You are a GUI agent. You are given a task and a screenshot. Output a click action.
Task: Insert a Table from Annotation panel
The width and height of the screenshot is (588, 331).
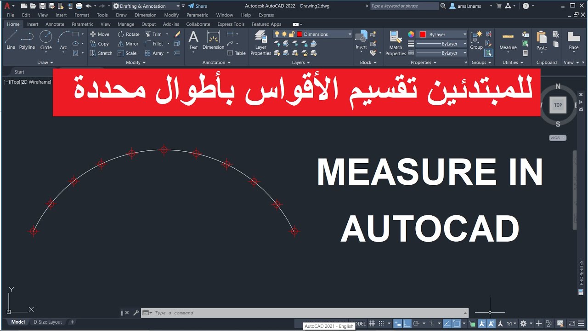(x=236, y=53)
